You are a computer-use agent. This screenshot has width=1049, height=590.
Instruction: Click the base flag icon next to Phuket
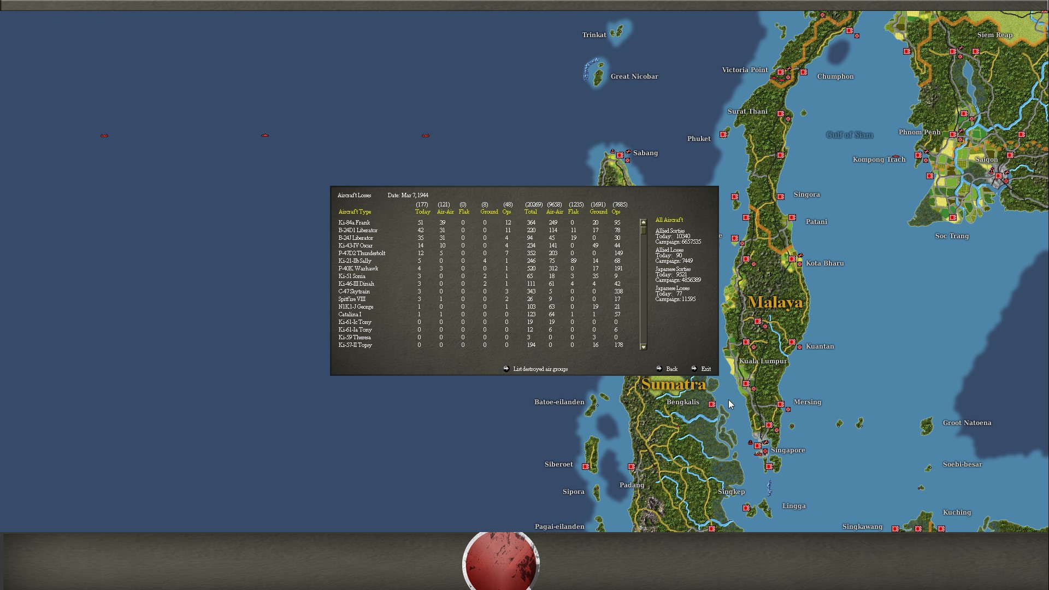(723, 134)
